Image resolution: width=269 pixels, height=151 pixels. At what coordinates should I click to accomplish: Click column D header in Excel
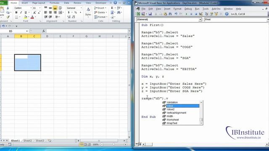[x=47, y=36]
